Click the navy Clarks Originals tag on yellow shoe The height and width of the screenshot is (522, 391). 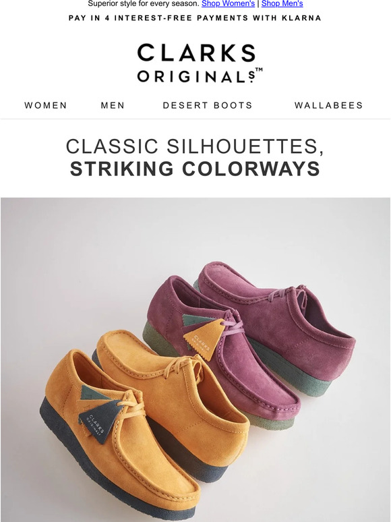(100, 421)
